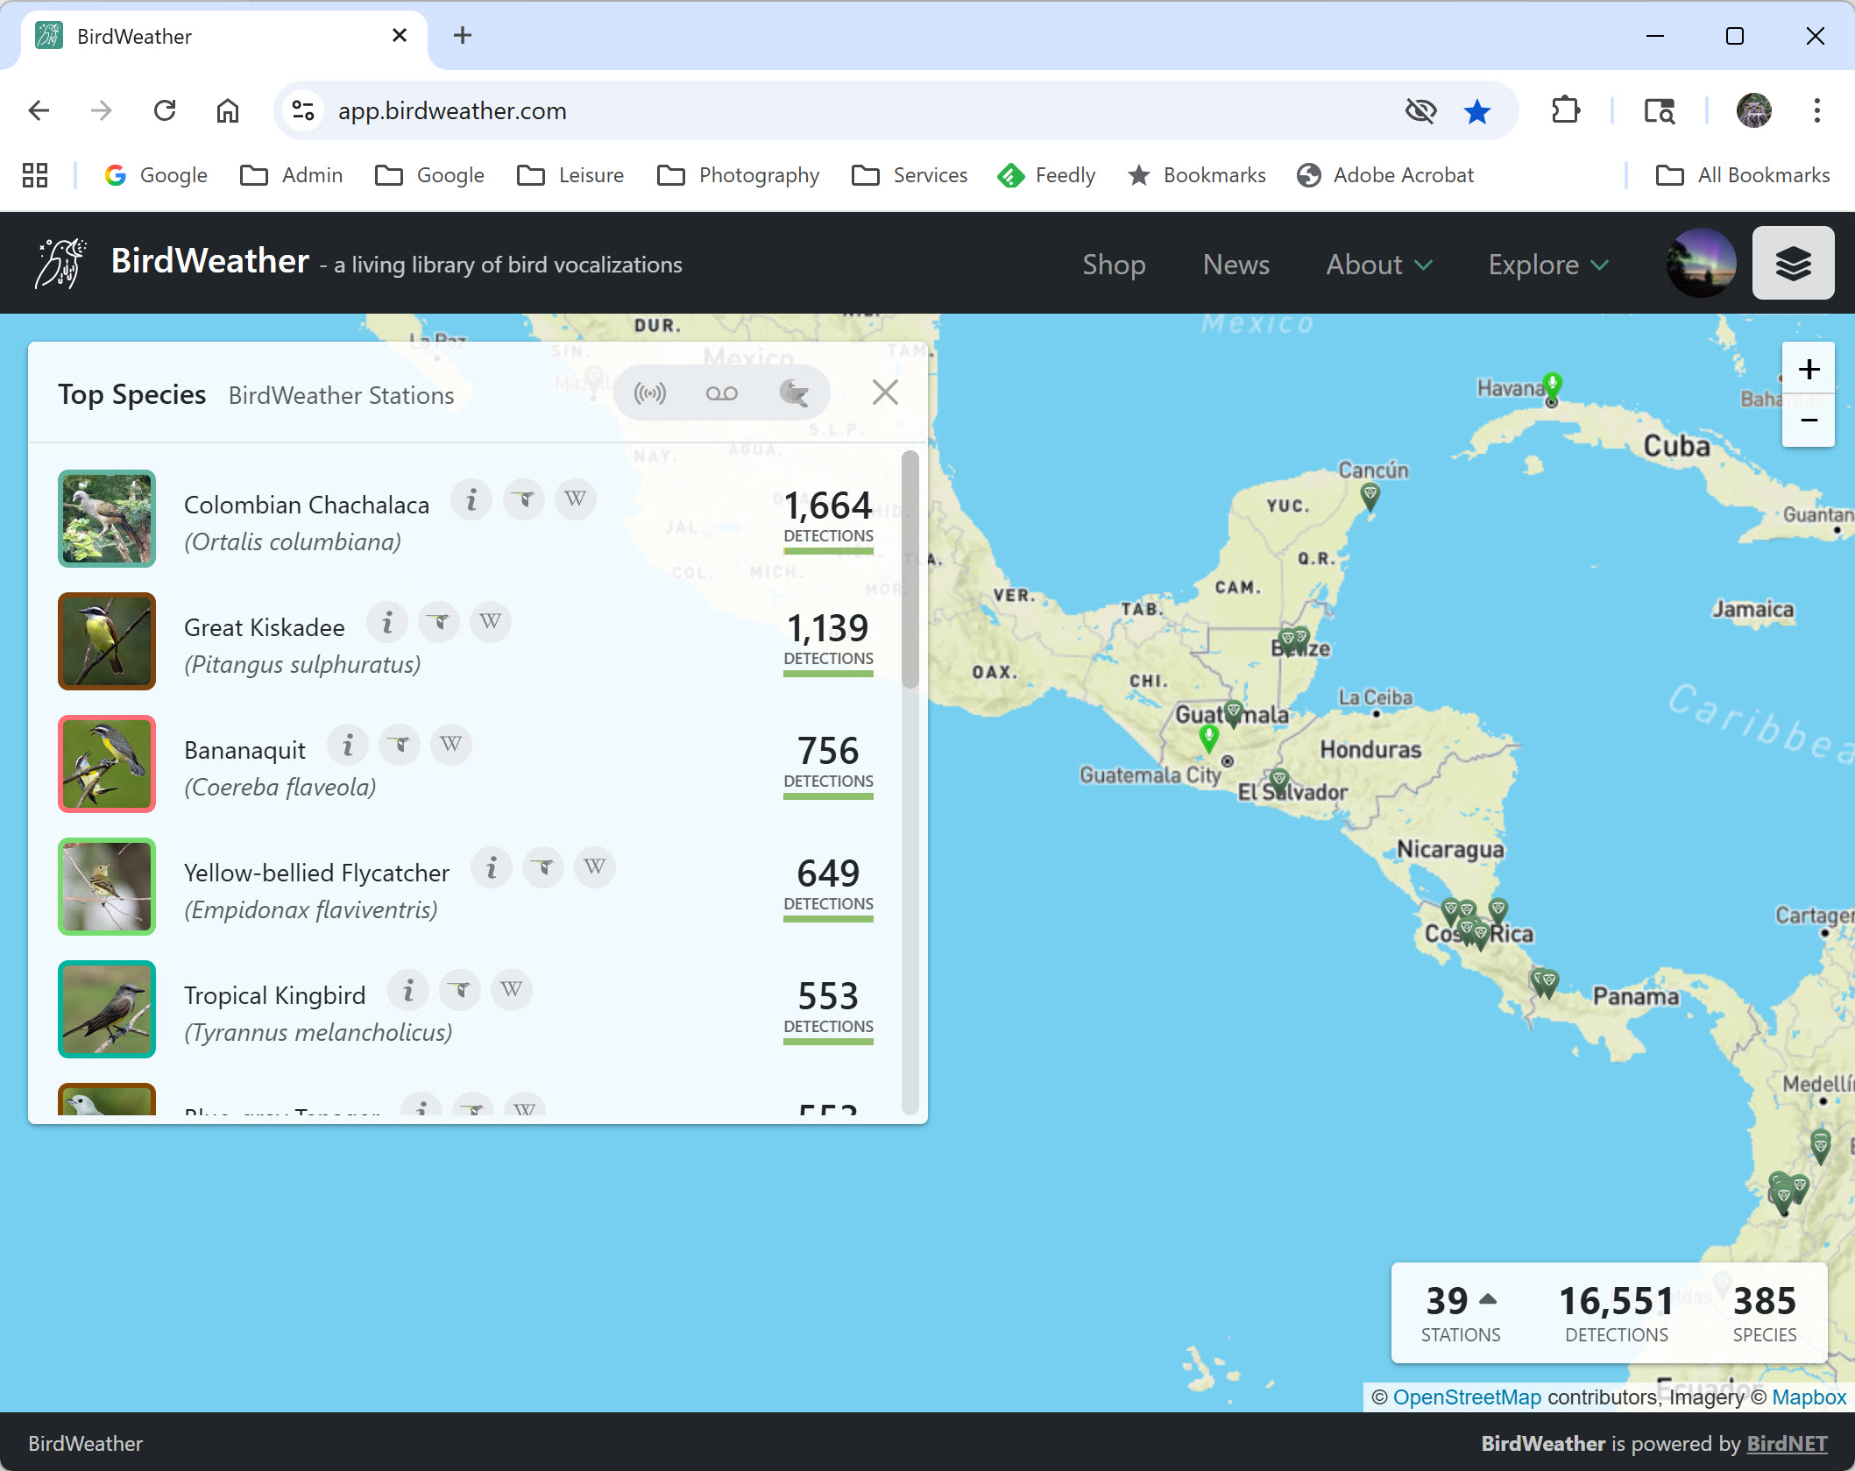
Task: Open Wikipedia link for Great Kiskadee
Action: [x=491, y=623]
